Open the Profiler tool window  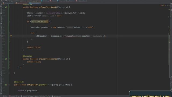(42, 96)
